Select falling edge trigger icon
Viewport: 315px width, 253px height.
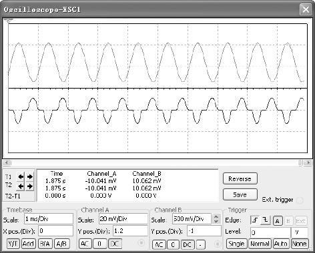[x=266, y=220]
